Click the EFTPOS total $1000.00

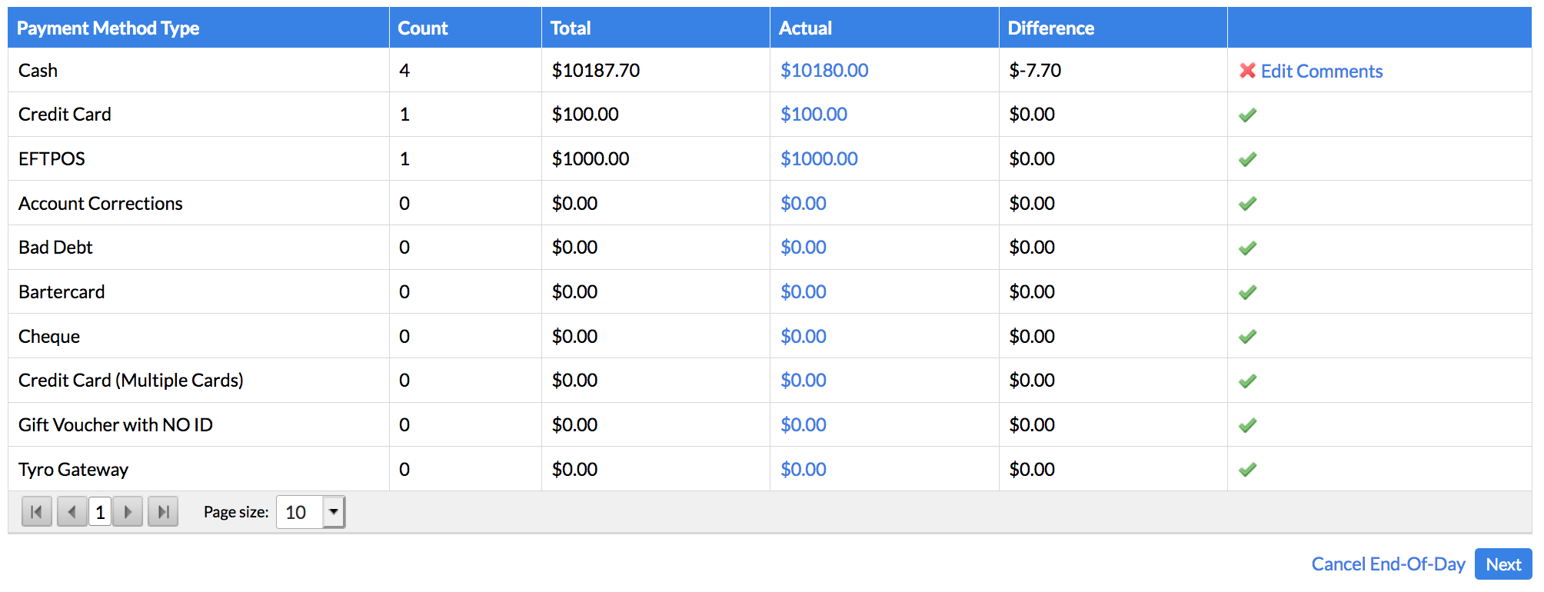[x=591, y=159]
